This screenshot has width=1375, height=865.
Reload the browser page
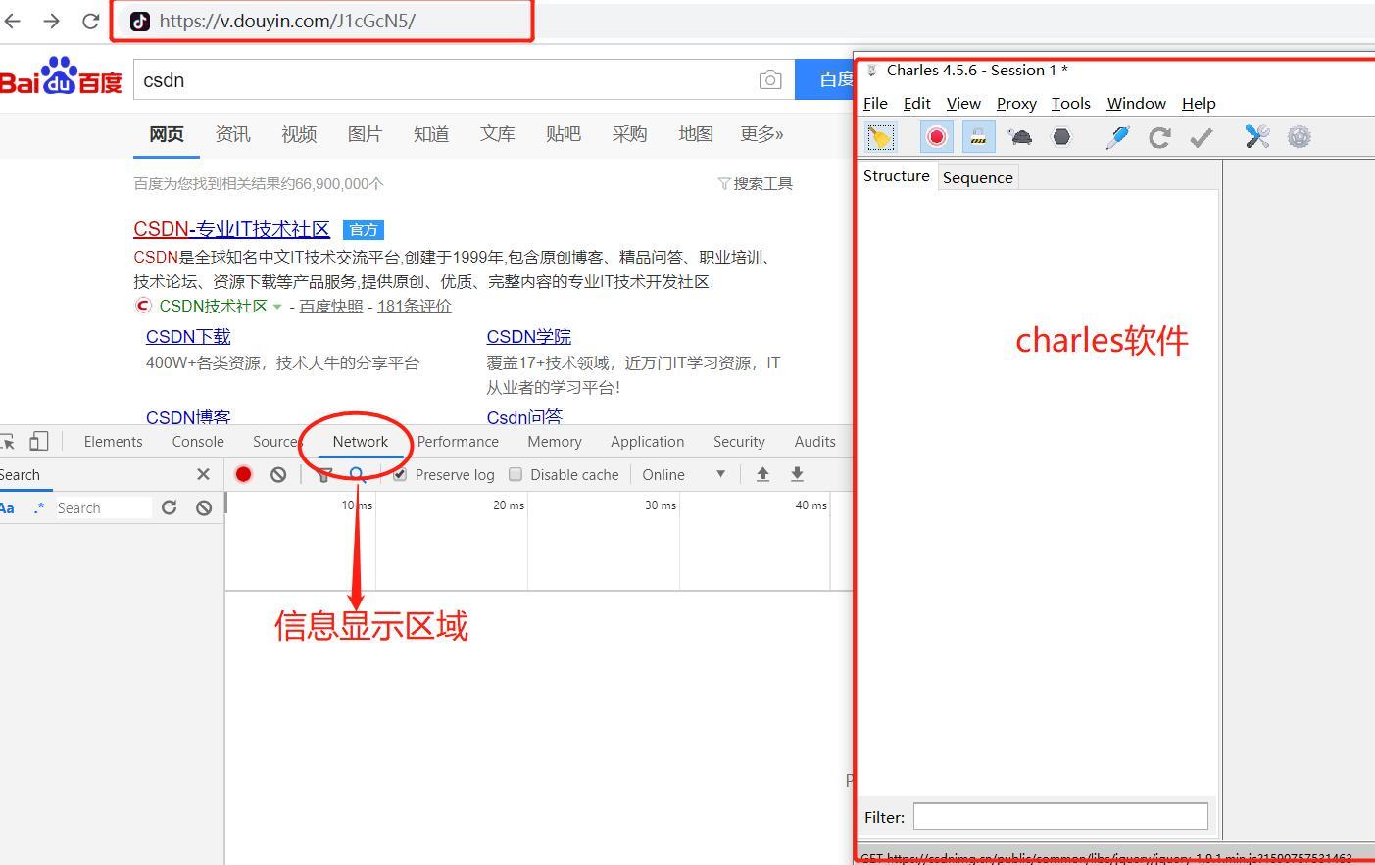[x=90, y=21]
